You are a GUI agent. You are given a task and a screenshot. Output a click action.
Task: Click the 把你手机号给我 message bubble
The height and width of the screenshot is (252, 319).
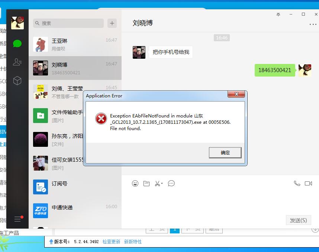(171, 52)
